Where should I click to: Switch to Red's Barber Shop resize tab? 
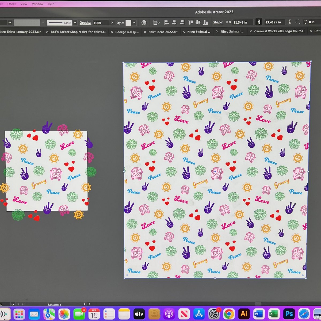click(78, 32)
